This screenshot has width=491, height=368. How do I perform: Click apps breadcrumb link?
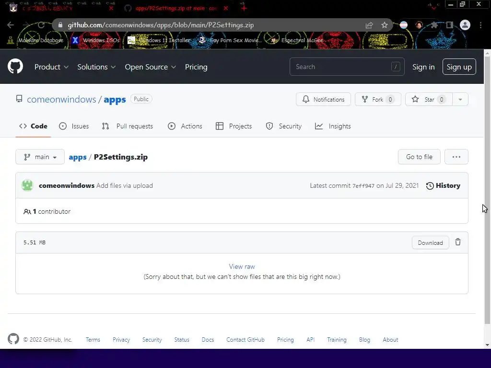click(78, 157)
